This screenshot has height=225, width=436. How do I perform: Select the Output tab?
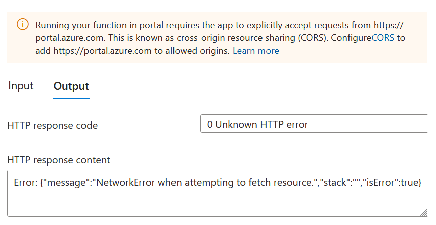coord(71,86)
